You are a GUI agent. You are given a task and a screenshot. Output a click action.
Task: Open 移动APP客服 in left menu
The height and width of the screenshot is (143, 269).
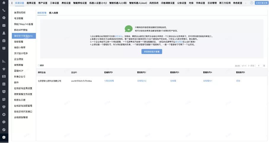point(21,30)
